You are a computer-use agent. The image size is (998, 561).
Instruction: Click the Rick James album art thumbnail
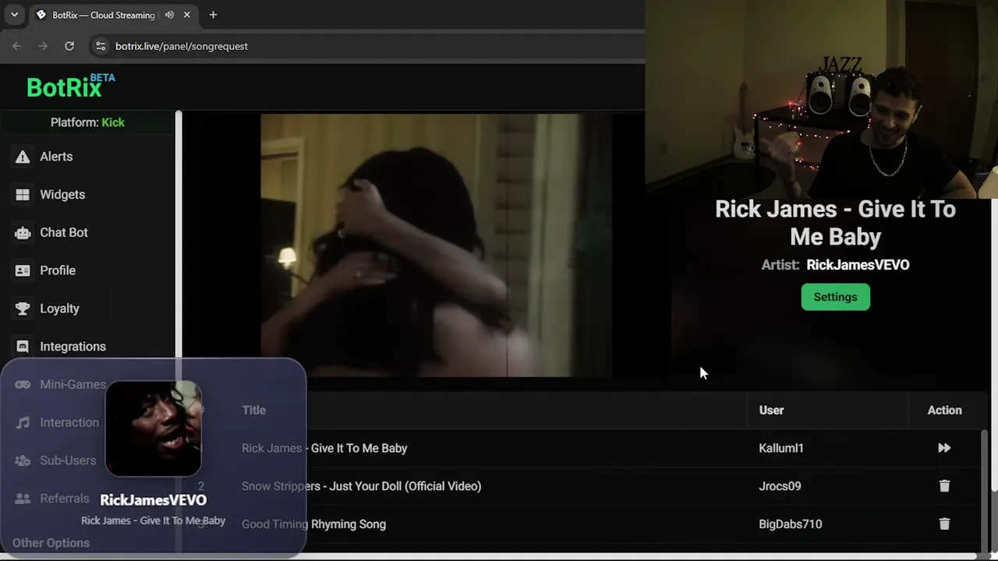coord(154,429)
